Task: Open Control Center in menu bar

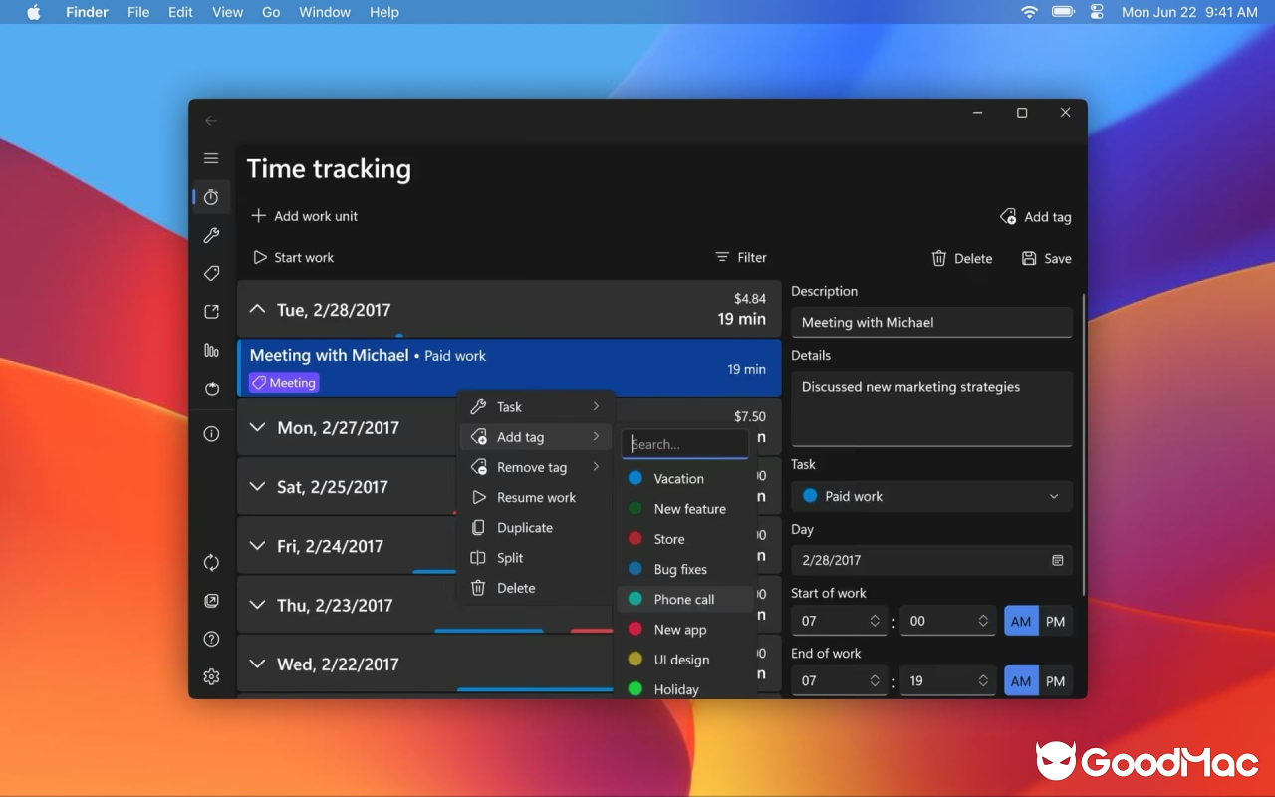Action: [1098, 12]
